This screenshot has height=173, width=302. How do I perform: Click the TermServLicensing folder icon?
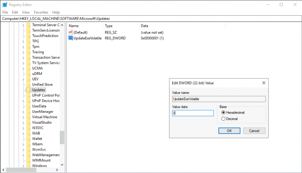[28, 30]
